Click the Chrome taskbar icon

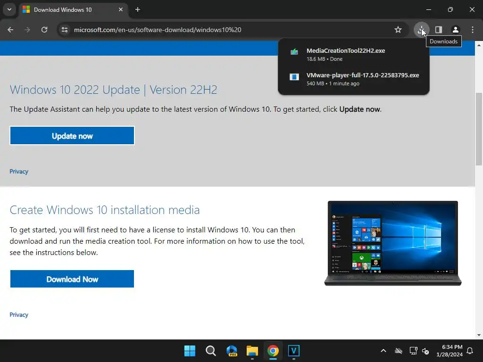(273, 351)
